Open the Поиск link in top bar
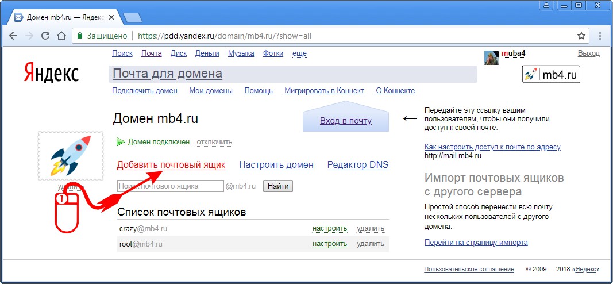 122,53
